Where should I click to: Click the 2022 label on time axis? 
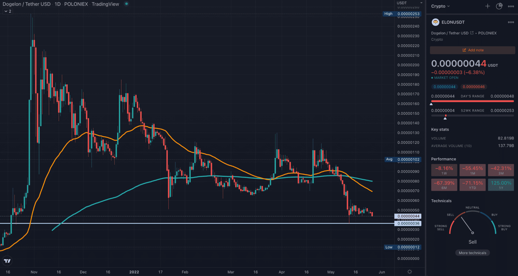point(134,272)
